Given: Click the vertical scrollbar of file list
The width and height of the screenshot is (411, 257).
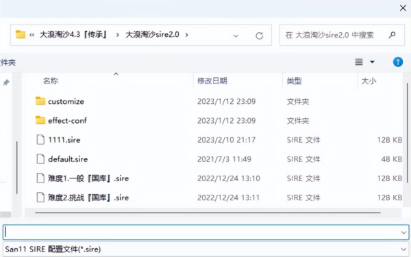Looking at the screenshot, I should pos(407,133).
